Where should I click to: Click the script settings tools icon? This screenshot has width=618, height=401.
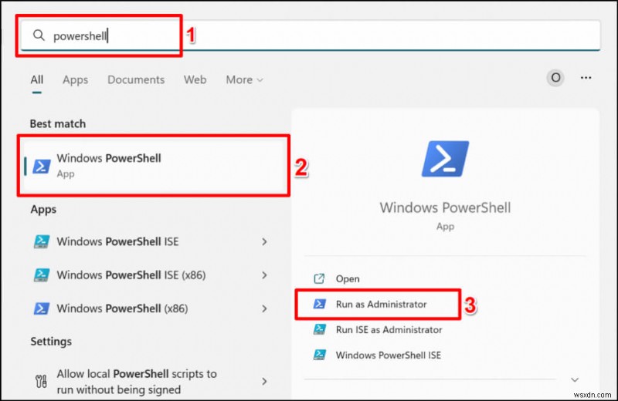pos(41,381)
